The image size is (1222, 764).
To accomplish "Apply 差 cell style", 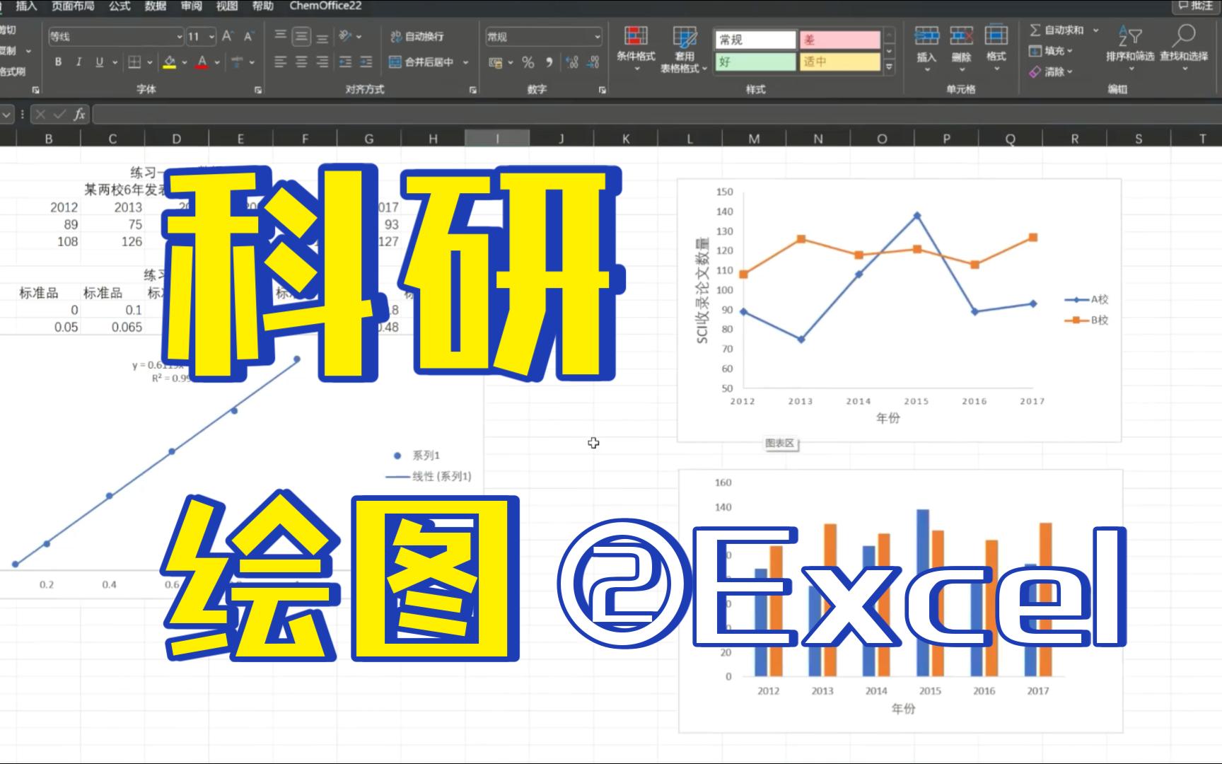I will (x=840, y=40).
